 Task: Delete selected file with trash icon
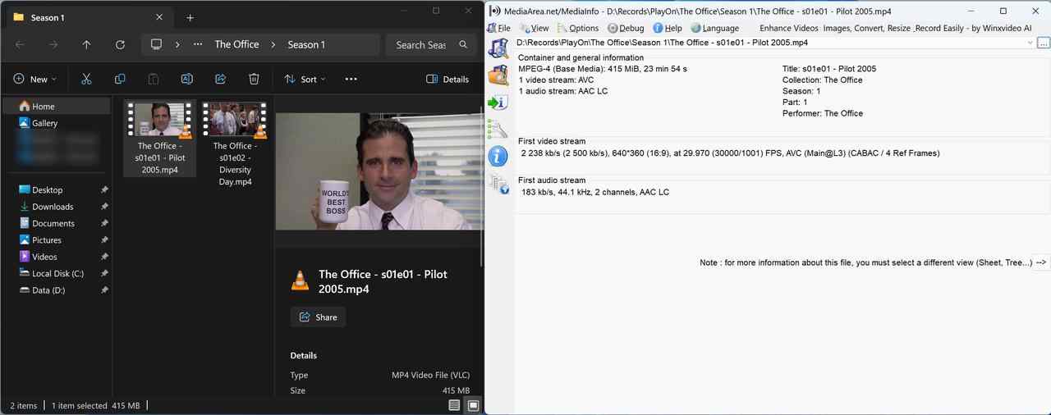254,79
